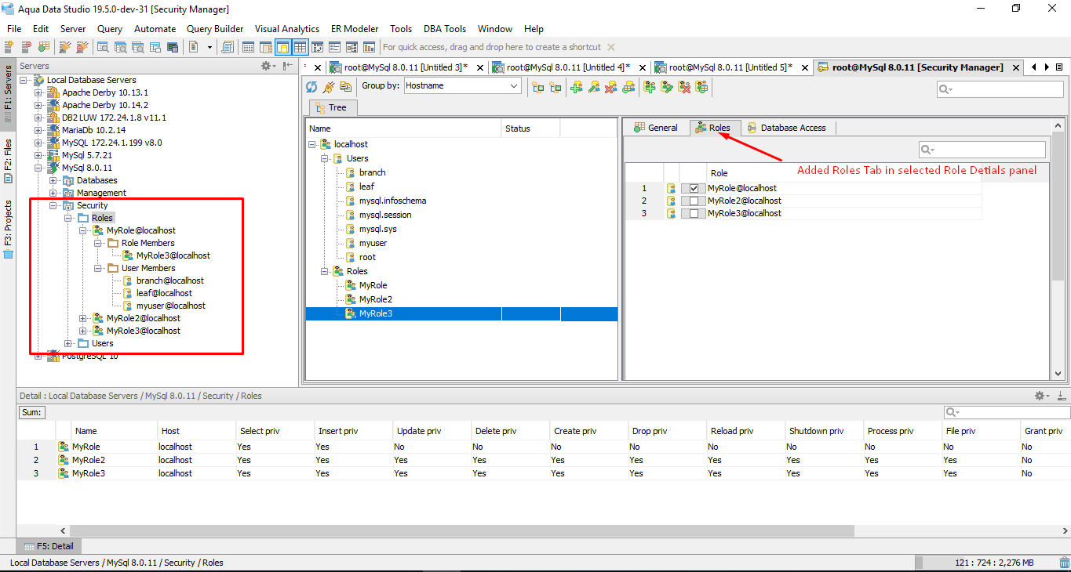Open the Query Builder menu
The width and height of the screenshot is (1071, 572).
(215, 29)
